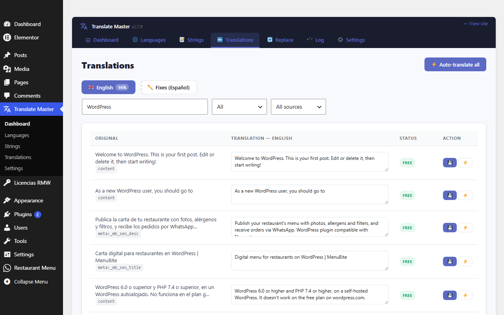Open the Appearance brush icon
504x315 pixels.
tap(7, 200)
